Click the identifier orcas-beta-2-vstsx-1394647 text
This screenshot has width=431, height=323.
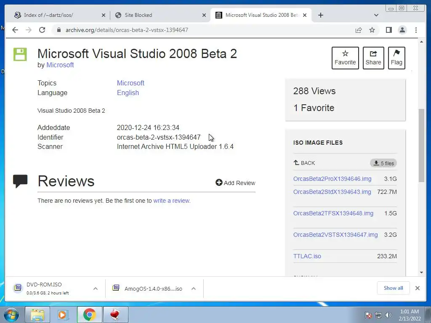(159, 138)
